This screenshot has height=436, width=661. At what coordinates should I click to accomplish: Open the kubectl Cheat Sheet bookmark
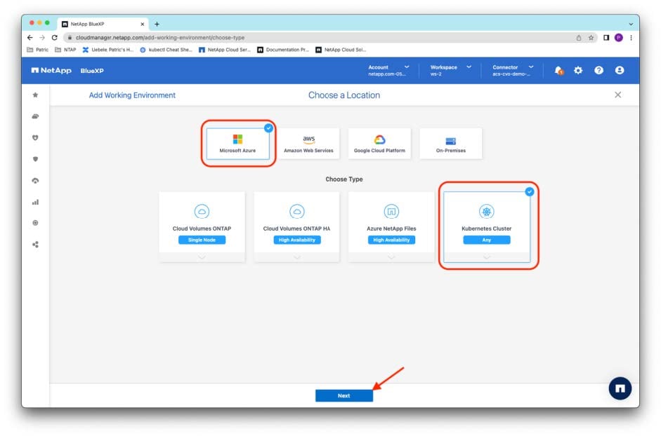tap(166, 50)
